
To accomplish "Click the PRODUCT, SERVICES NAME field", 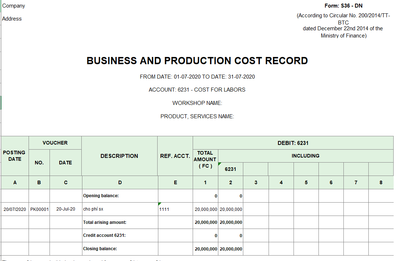I will pos(197,116).
